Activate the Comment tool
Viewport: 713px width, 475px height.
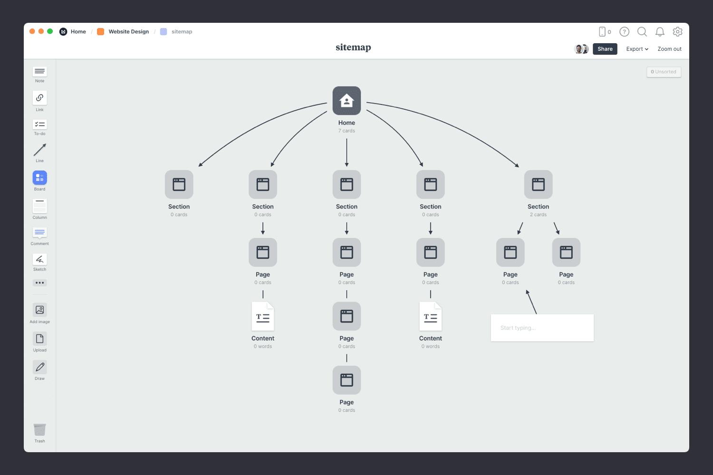click(39, 233)
